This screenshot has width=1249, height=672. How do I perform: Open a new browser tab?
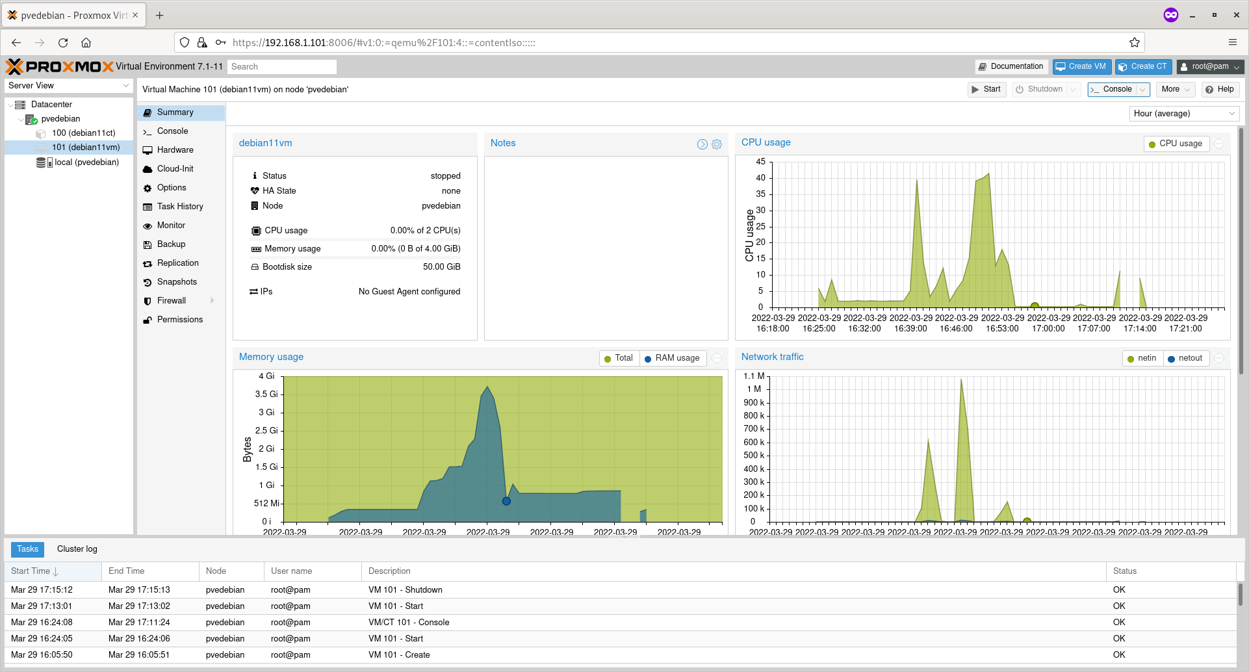point(160,15)
